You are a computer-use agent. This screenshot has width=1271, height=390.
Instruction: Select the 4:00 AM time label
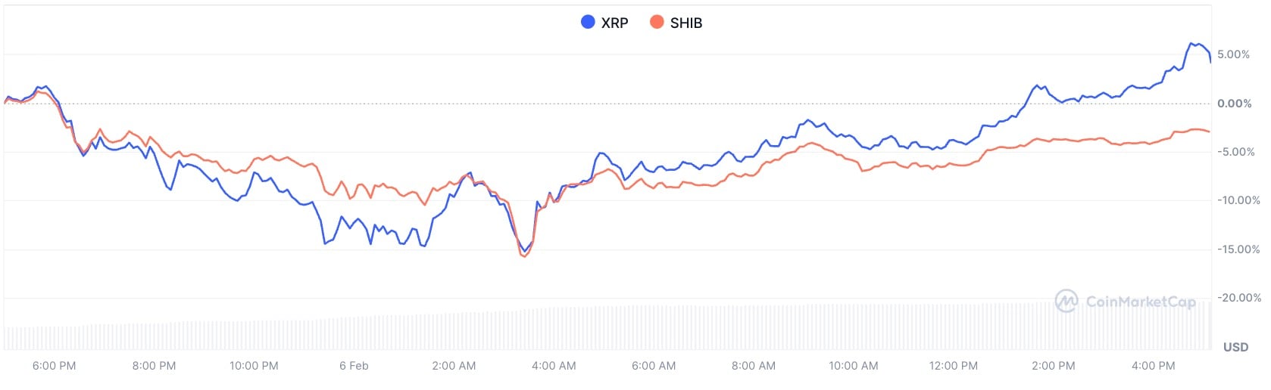tap(554, 366)
